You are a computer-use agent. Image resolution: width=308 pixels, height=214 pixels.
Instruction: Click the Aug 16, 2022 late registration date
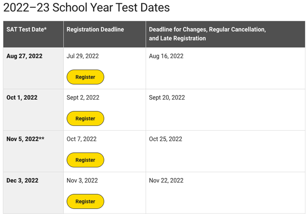click(166, 56)
